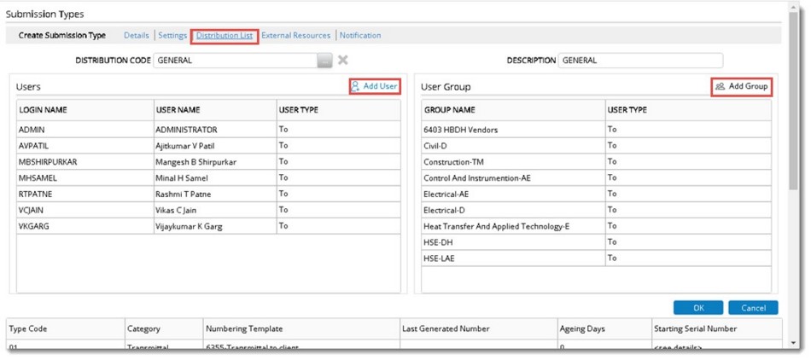Select the Distribution List tab
811x360 pixels.
(x=225, y=36)
